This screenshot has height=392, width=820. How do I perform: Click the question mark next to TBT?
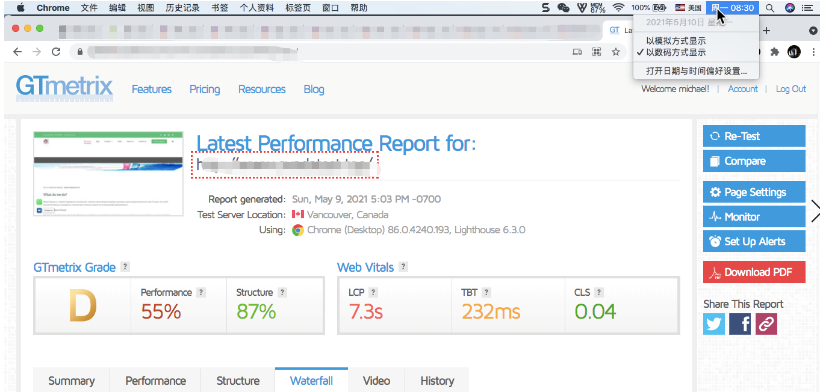486,292
